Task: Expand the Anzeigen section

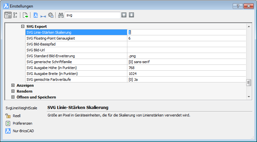Action: pyautogui.click(x=13, y=85)
